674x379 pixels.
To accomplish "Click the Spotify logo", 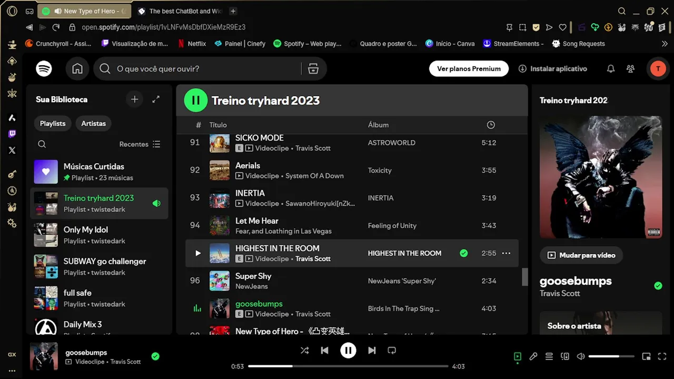I will [x=44, y=69].
